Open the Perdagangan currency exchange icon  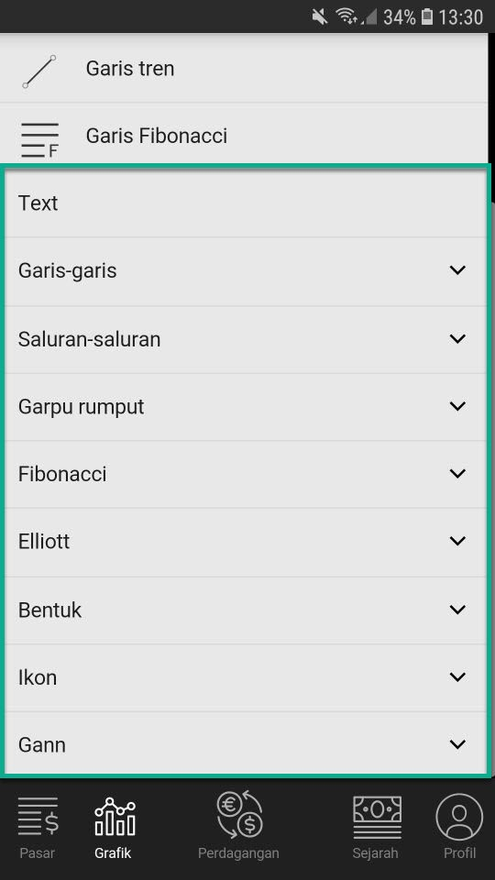(x=239, y=814)
